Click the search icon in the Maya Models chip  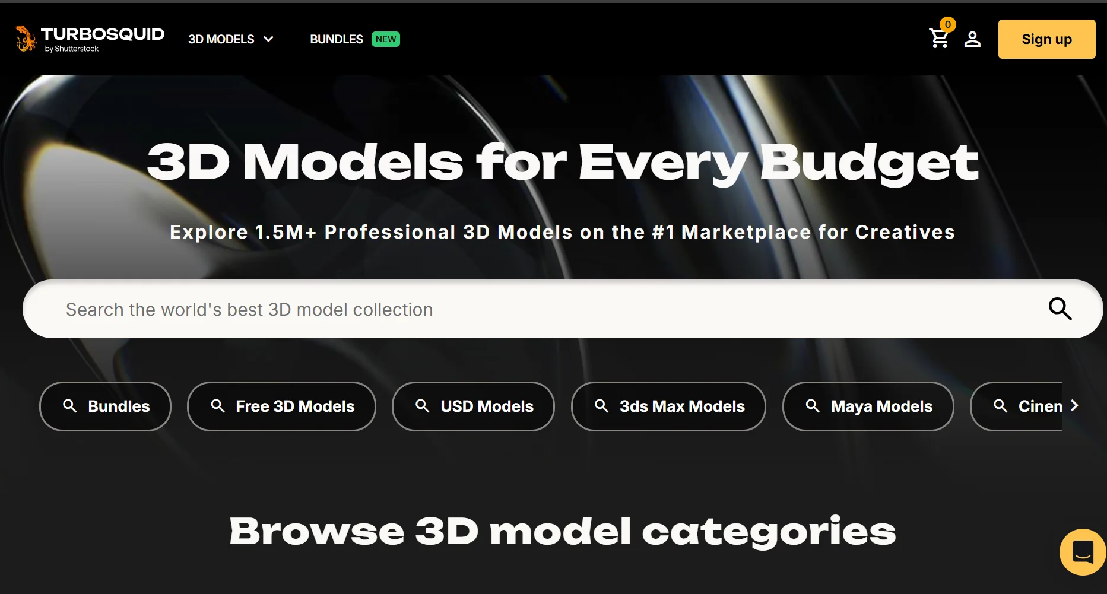click(x=813, y=406)
